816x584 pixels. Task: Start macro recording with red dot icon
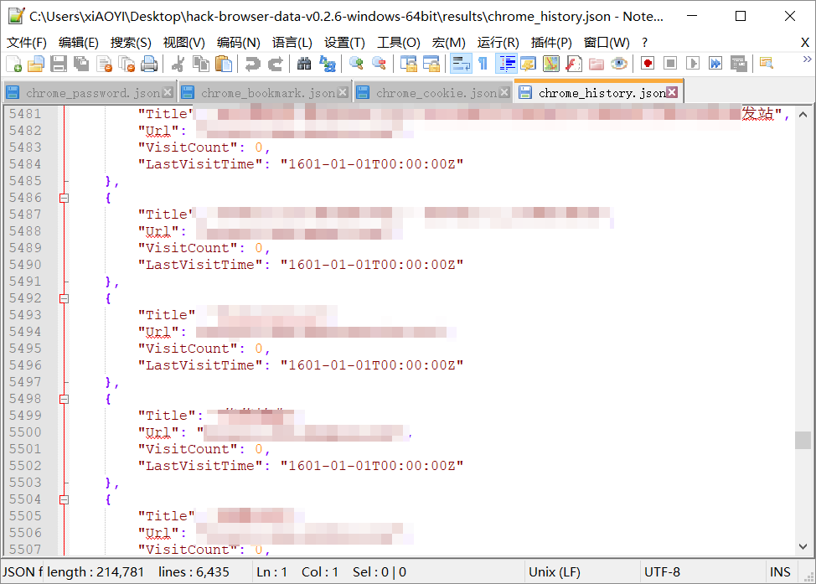648,64
